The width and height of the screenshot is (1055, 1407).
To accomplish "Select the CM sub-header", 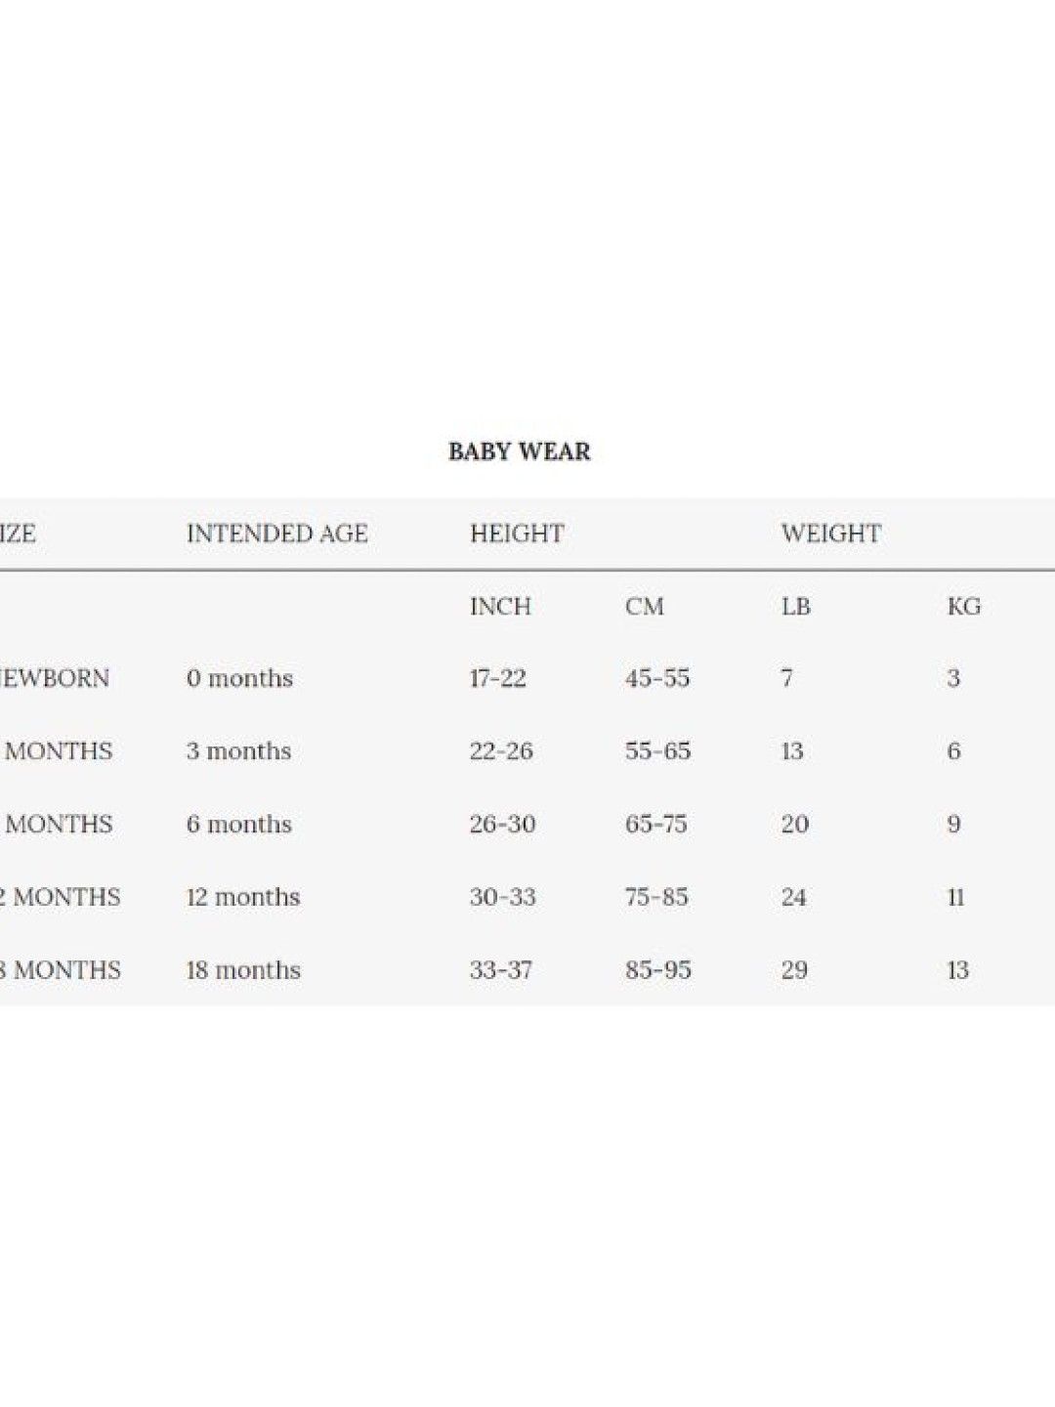I will [x=645, y=607].
